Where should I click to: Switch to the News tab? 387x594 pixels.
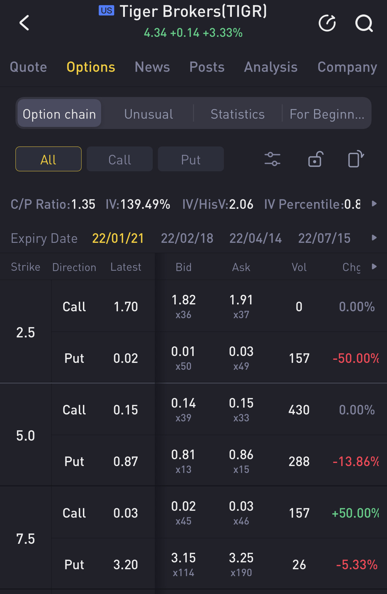(x=152, y=67)
